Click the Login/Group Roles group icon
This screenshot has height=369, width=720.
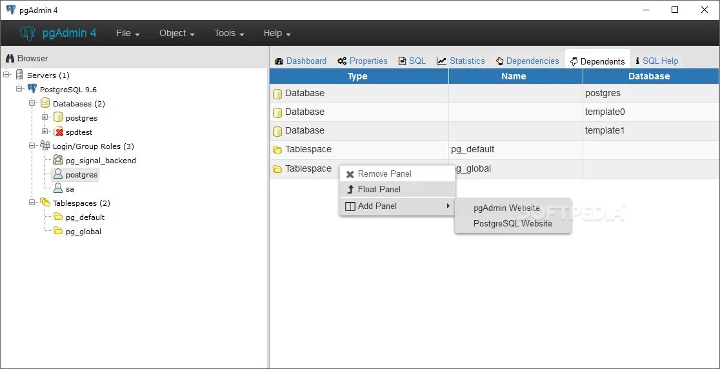tap(45, 146)
